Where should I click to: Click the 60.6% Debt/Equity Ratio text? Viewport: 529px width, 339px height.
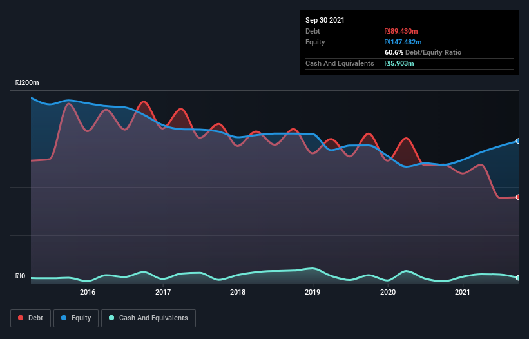coord(423,52)
